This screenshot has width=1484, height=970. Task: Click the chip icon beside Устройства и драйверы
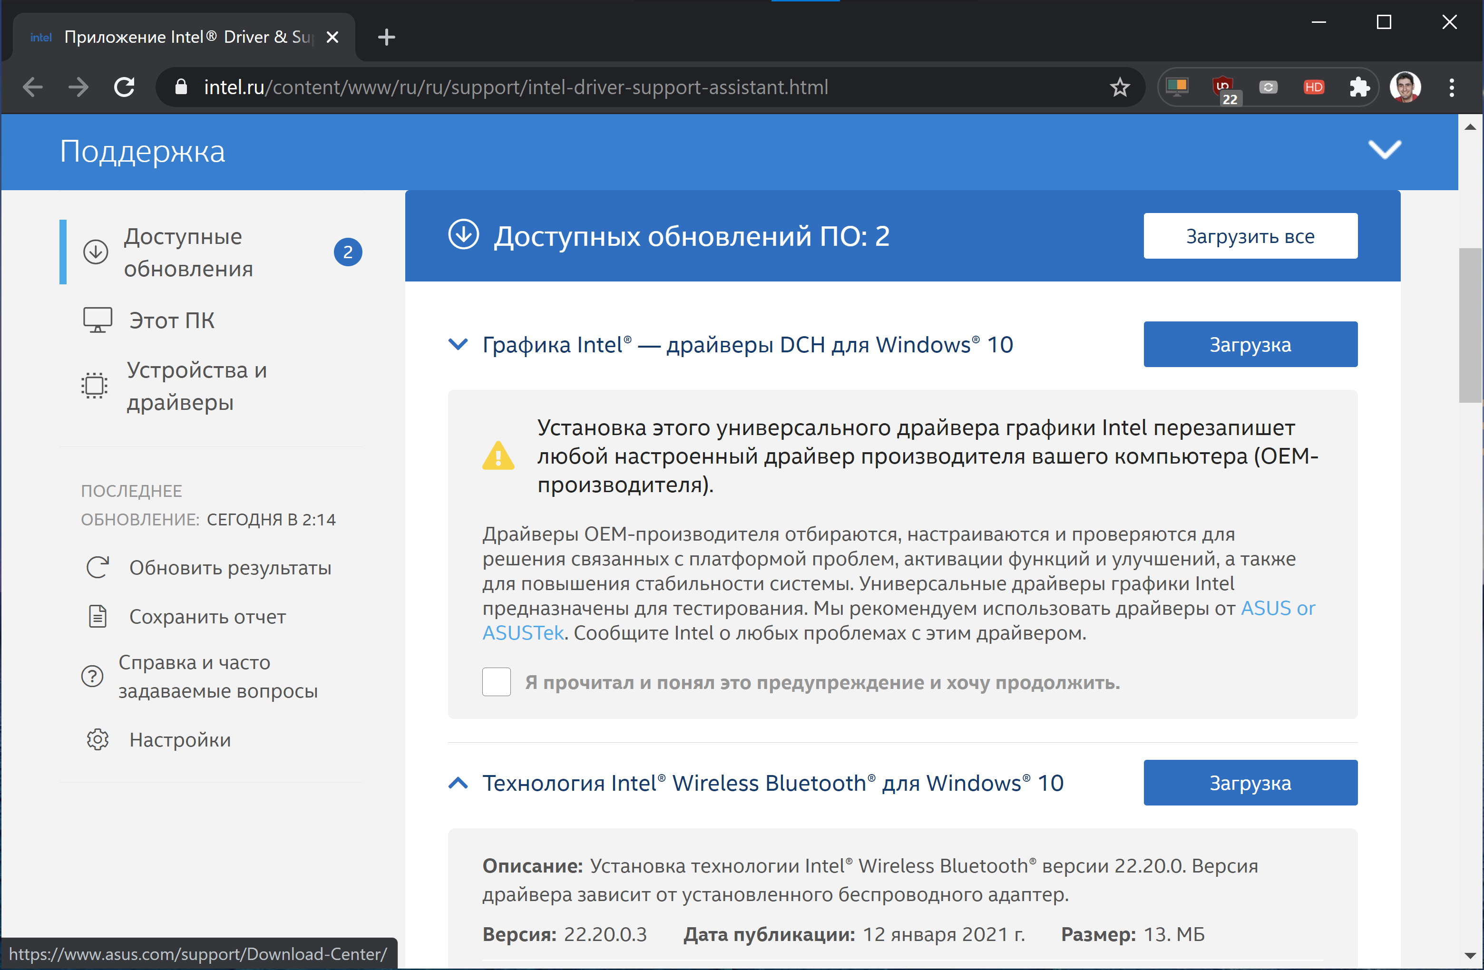(x=94, y=385)
